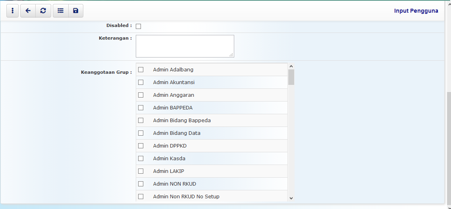451x209 pixels.
Task: Open the list view icon
Action: [60, 11]
